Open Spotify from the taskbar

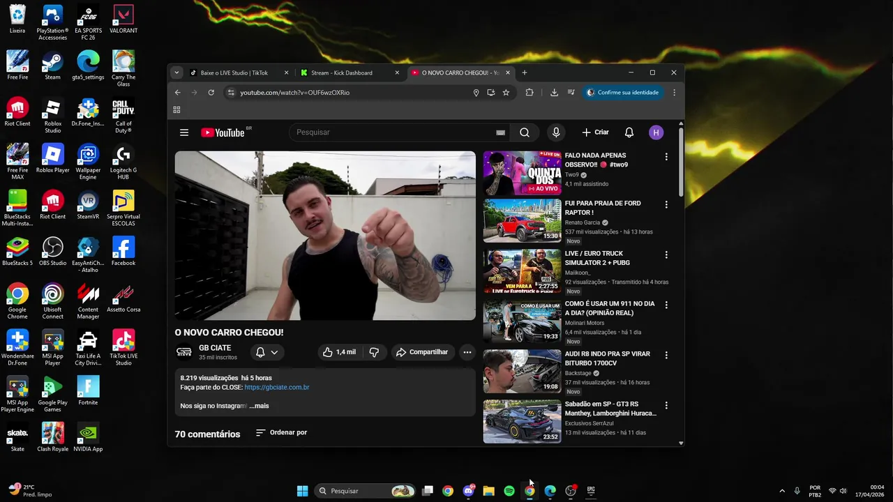(509, 491)
